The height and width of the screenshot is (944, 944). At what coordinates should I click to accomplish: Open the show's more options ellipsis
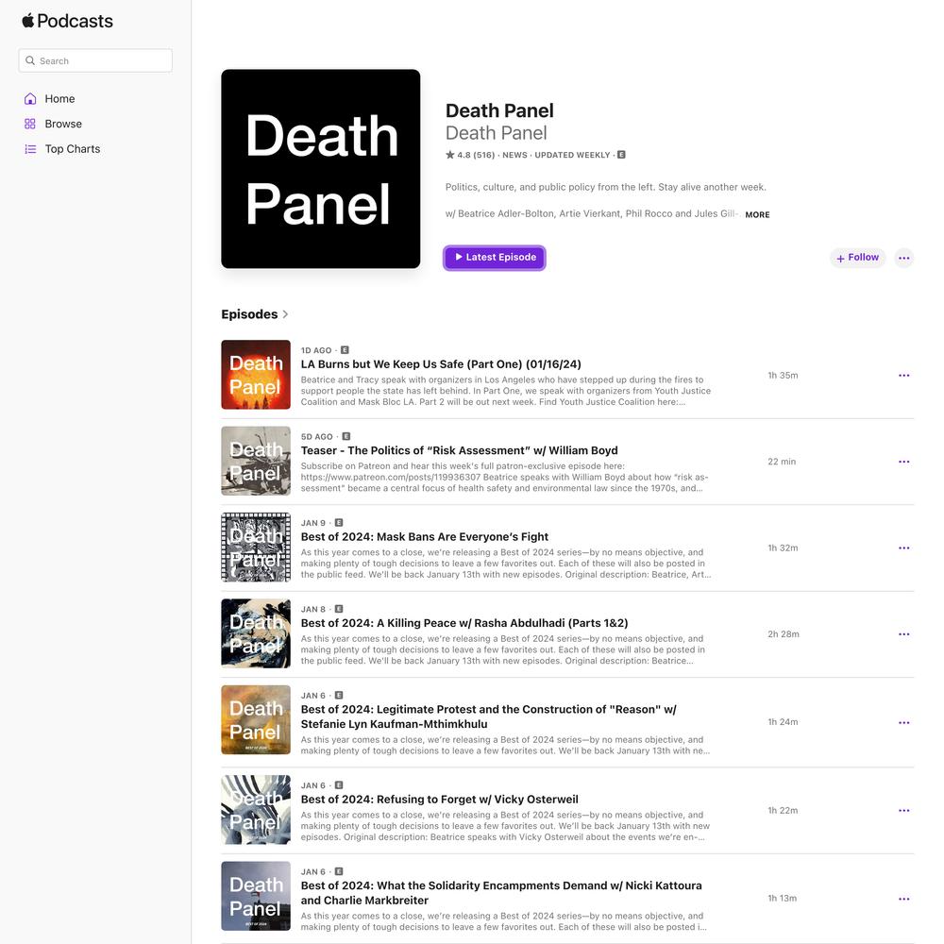click(903, 258)
